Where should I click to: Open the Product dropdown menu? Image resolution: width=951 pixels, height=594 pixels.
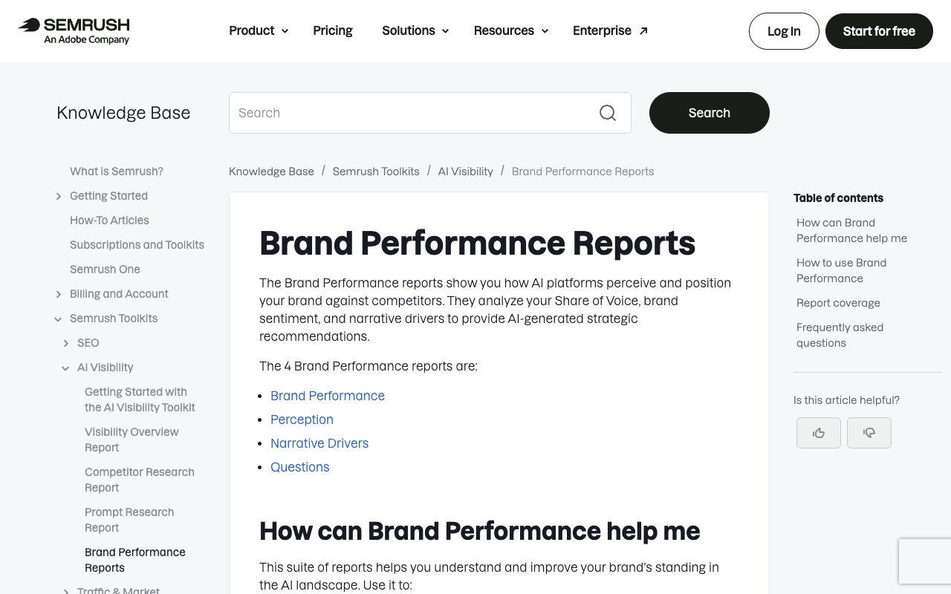click(x=259, y=30)
